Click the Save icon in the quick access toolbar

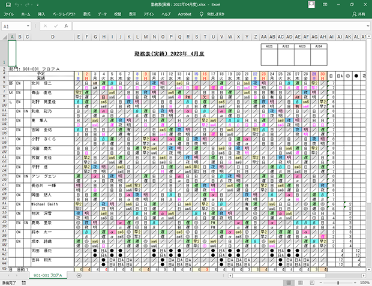point(8,5)
